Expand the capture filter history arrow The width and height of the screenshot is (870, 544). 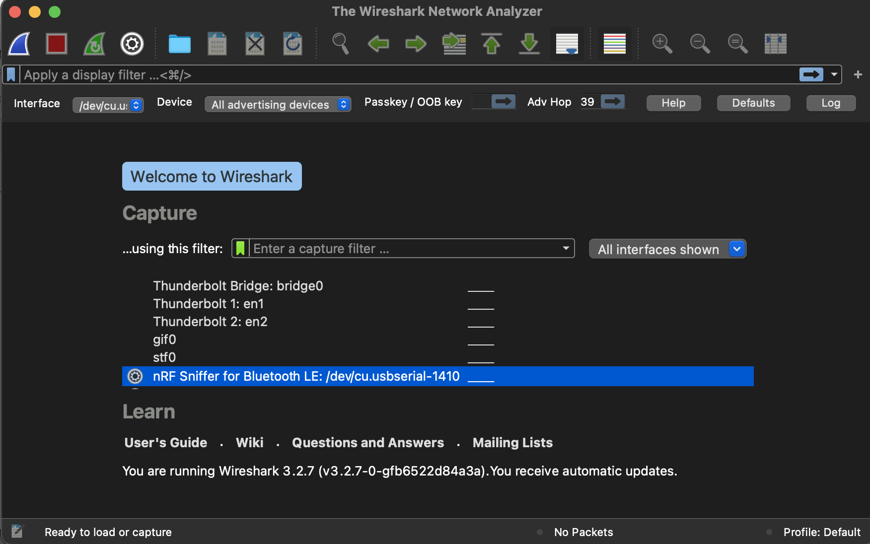[x=566, y=248]
